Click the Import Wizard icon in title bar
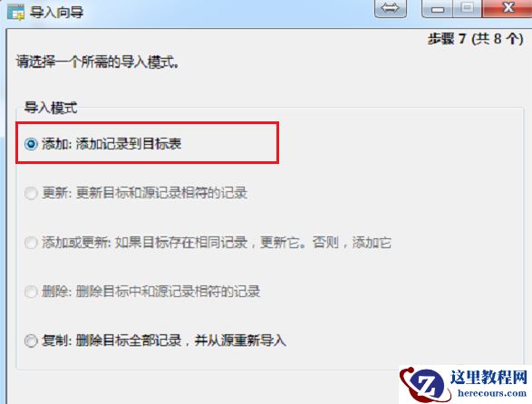Viewport: 532px width, 404px height. point(15,12)
